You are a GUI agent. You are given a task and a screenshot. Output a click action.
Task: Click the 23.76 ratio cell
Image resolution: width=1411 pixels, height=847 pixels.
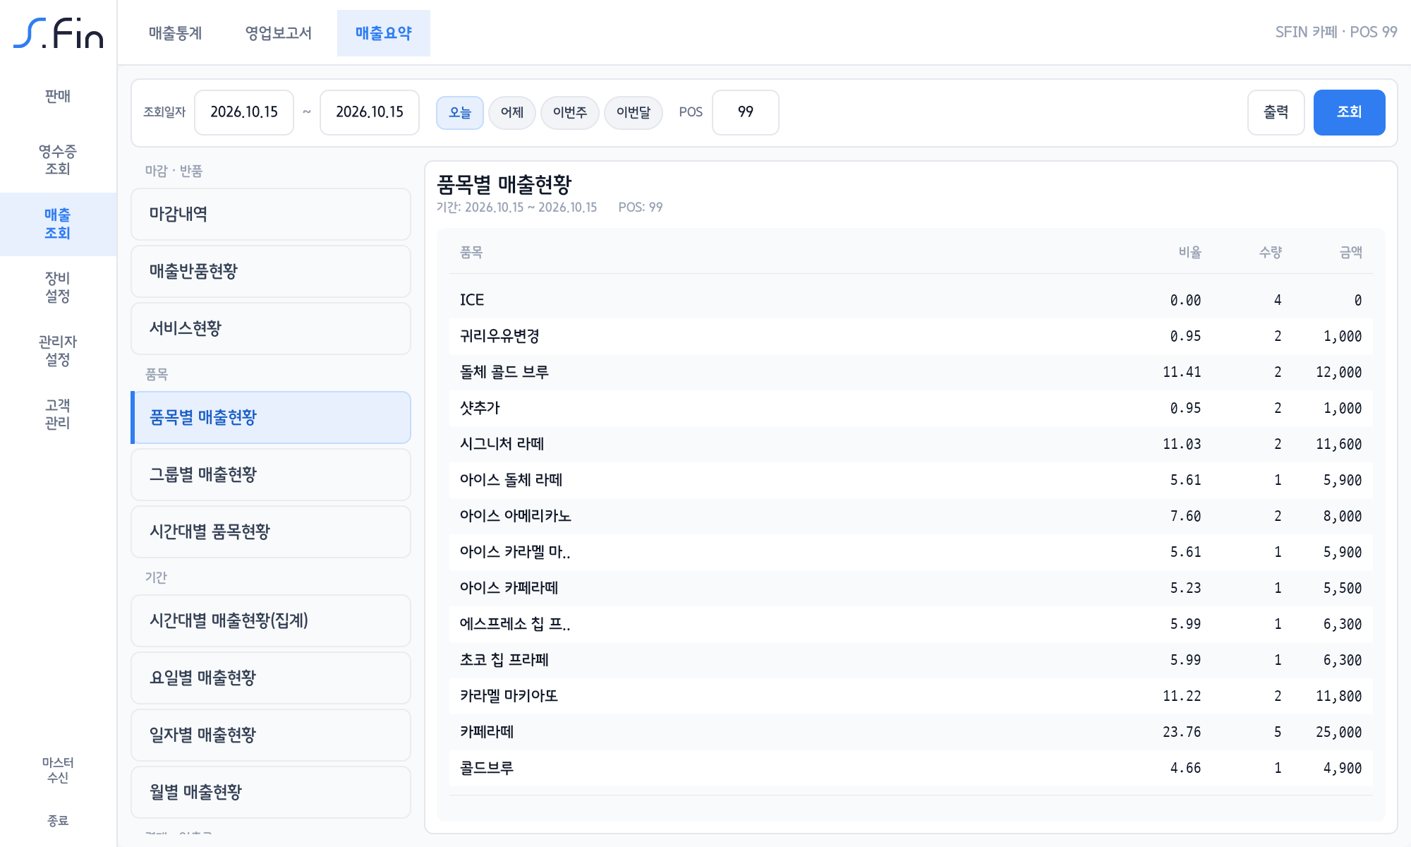[x=1182, y=733]
